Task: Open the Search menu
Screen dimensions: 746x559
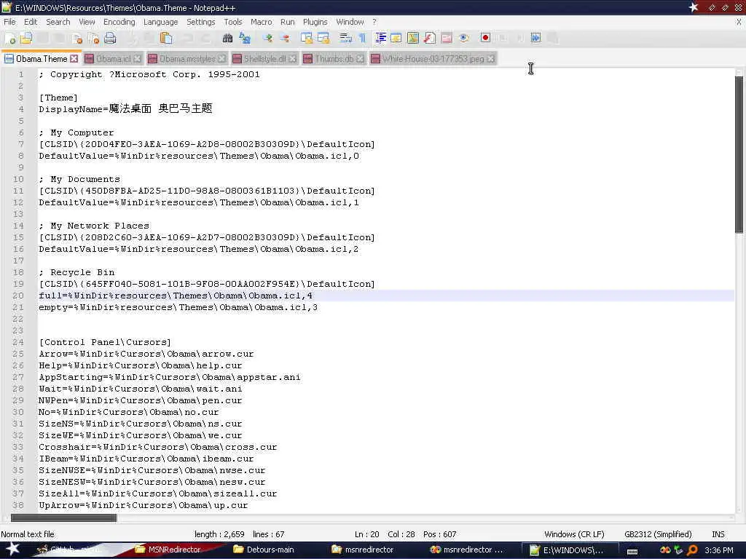Action: [58, 22]
